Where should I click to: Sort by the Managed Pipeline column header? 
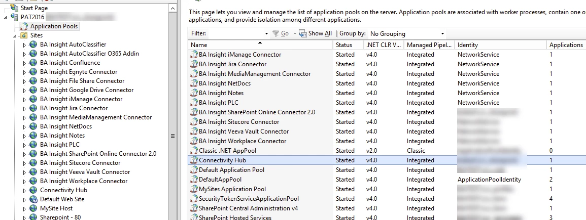click(x=429, y=45)
